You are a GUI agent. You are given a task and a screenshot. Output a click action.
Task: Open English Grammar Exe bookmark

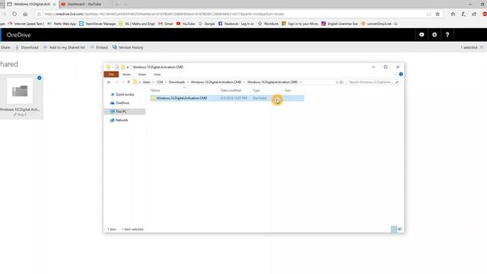click(x=339, y=24)
